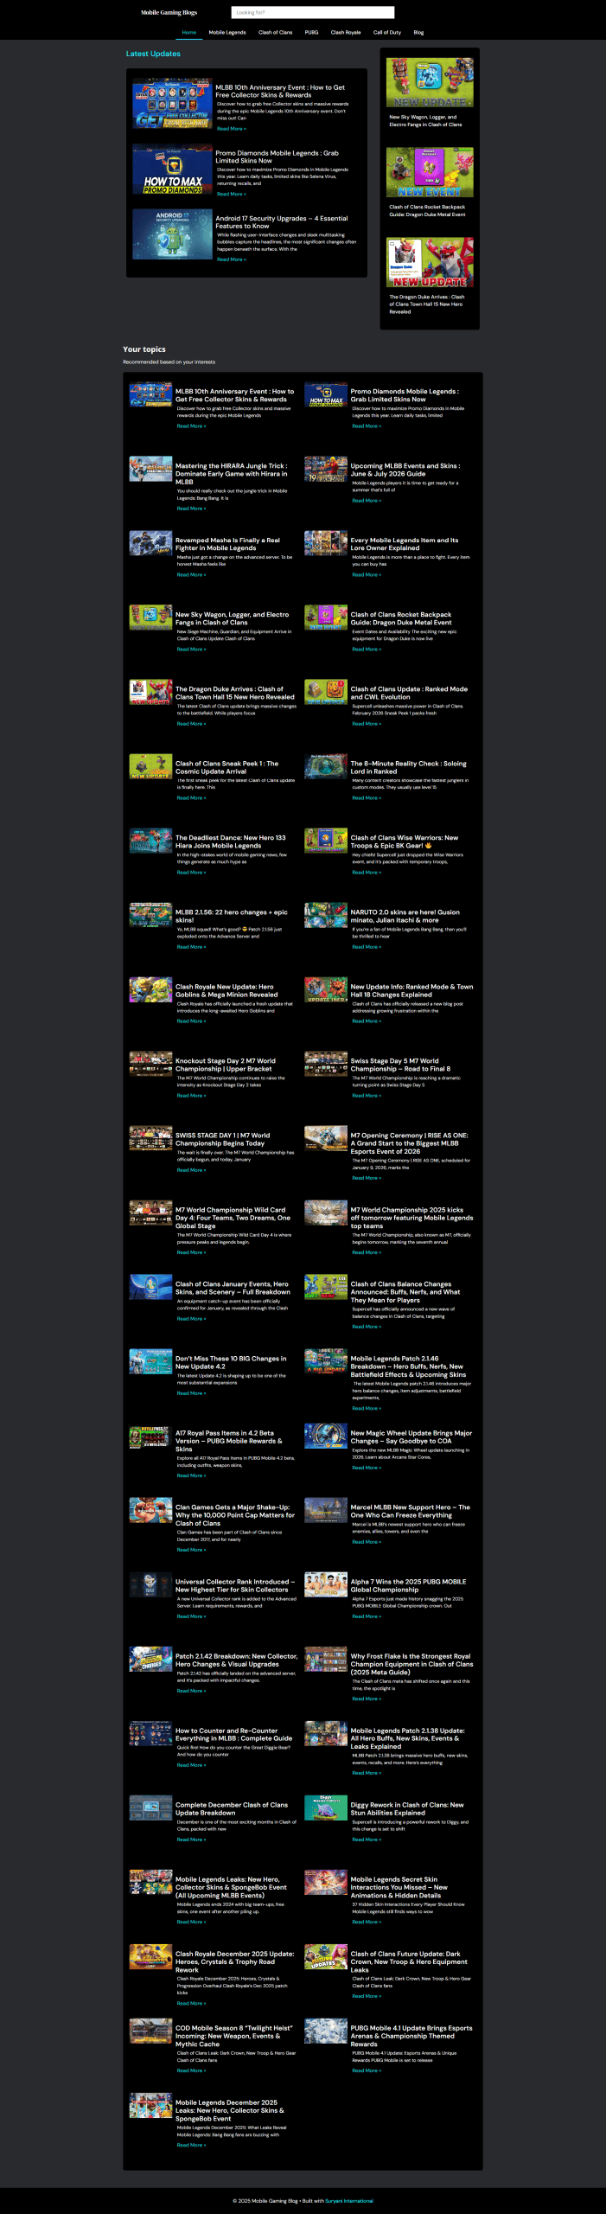The image size is (606, 2214).
Task: Select the Clash of Clans nav tab
Action: [275, 32]
